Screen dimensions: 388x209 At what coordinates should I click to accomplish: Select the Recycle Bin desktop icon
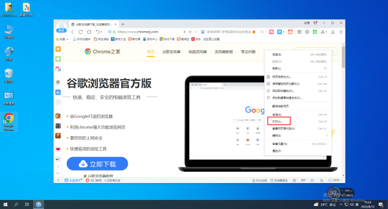[8, 76]
